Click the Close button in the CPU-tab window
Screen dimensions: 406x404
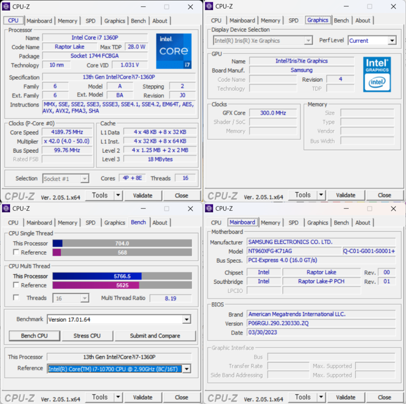pyautogui.click(x=182, y=195)
